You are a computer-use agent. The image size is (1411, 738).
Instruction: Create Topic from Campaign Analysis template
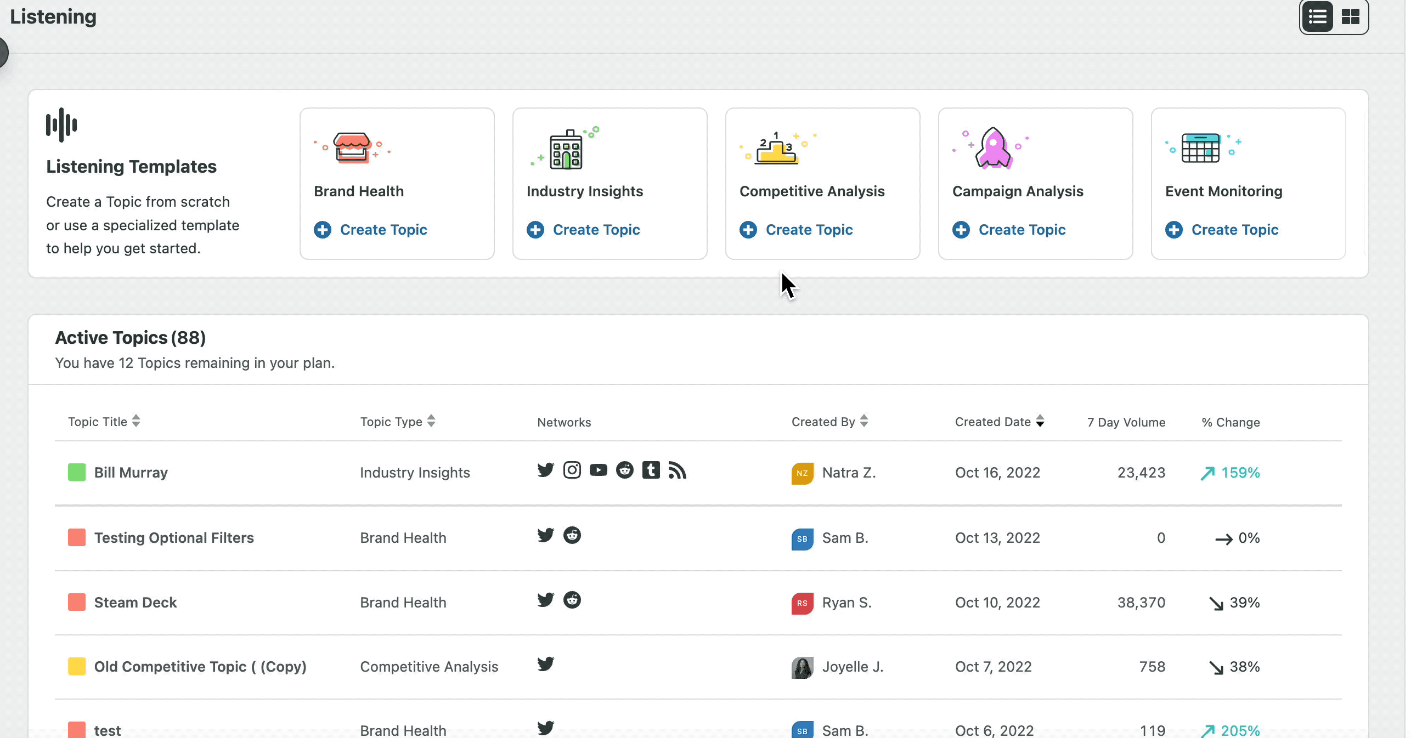point(1009,230)
